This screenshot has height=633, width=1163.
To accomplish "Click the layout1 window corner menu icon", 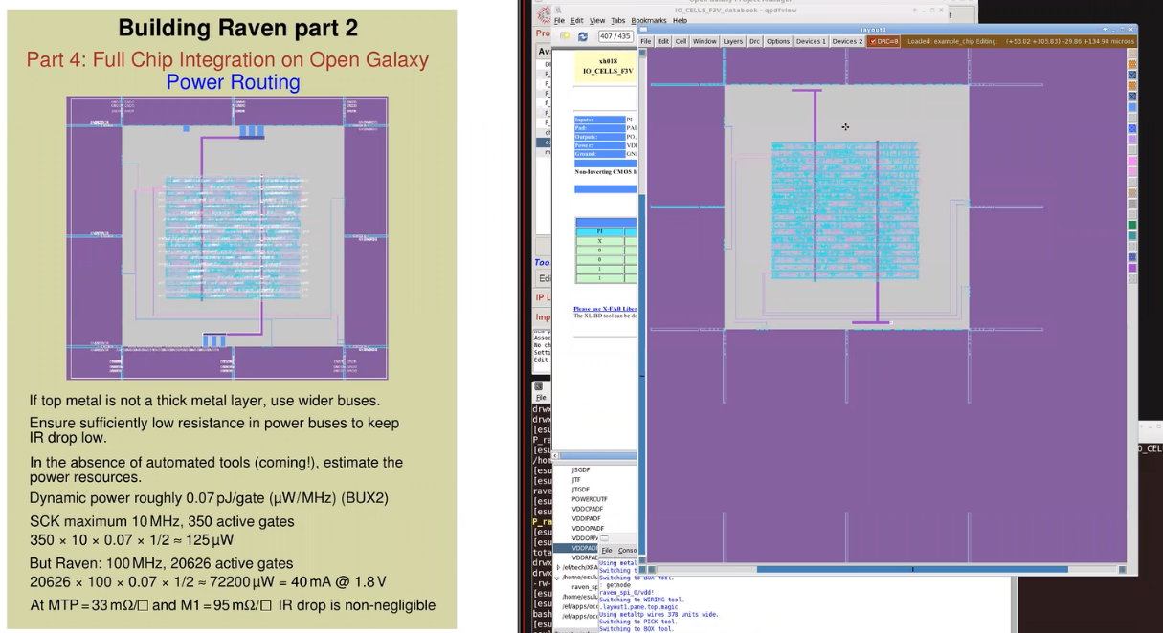I will coord(643,28).
